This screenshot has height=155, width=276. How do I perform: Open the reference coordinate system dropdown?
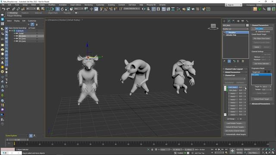pyautogui.click(x=78, y=9)
